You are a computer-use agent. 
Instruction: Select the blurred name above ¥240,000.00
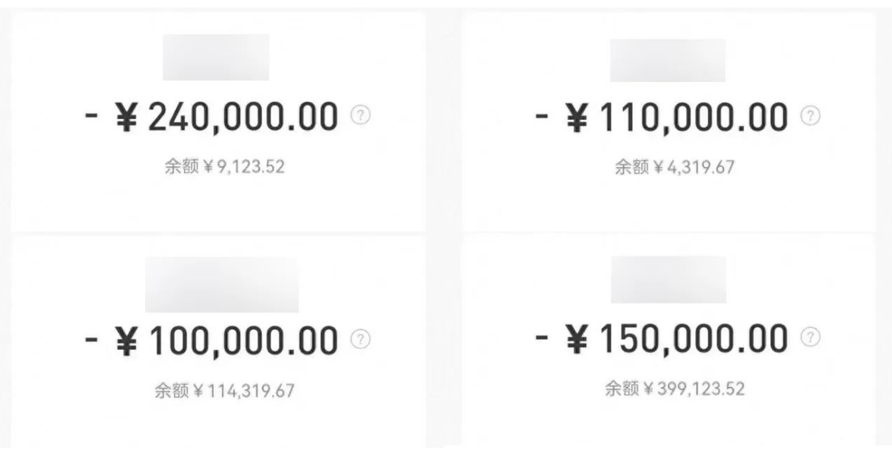click(216, 57)
